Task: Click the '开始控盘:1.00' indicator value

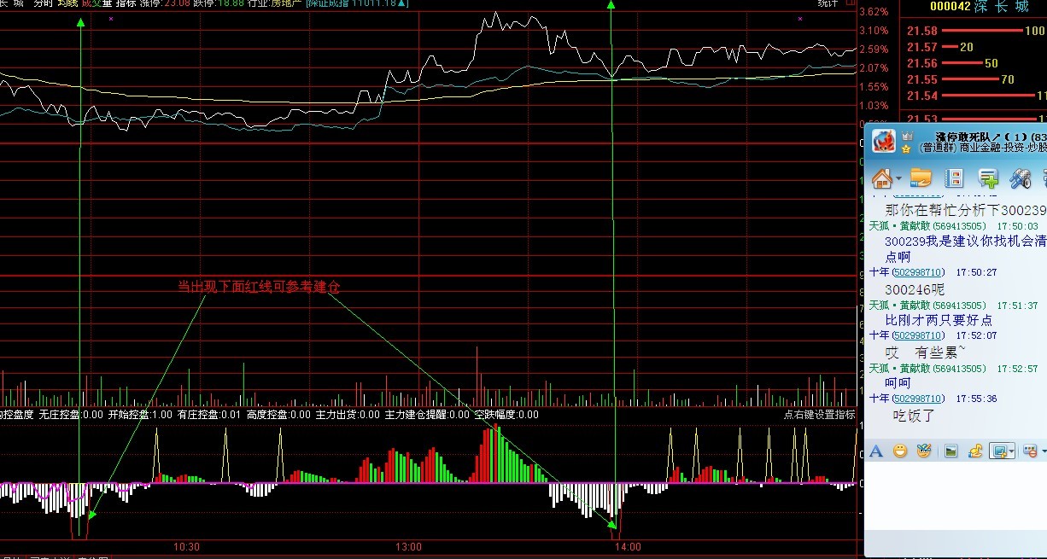Action: coord(139,415)
